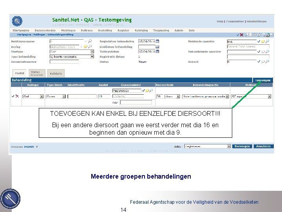Image resolution: width=282 pixels, height=212 pixels.
Task: Expand the Behandelingsactie dropdown
Action: click(227, 97)
